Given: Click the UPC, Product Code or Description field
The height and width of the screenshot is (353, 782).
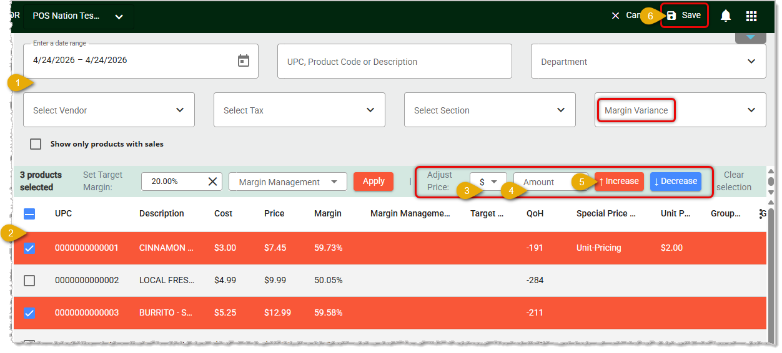Looking at the screenshot, I should tap(395, 61).
